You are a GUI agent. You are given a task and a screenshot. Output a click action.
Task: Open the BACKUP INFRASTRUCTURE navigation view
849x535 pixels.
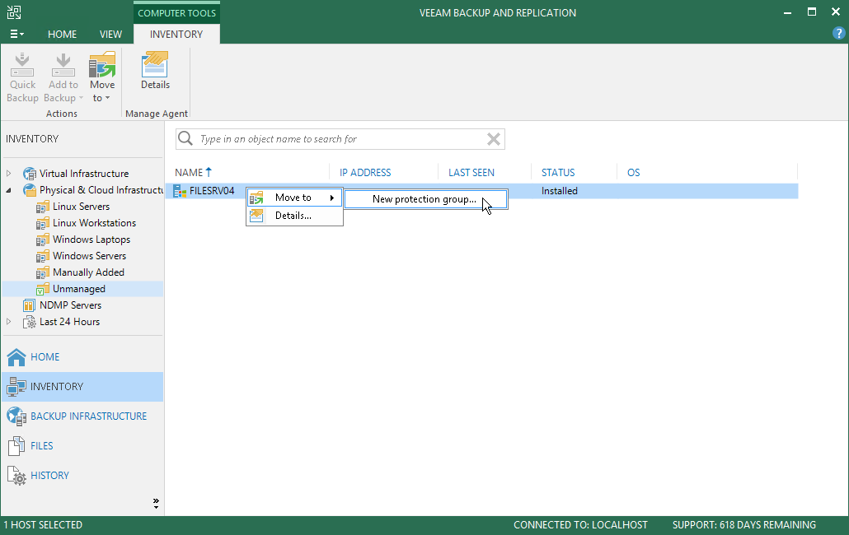(x=82, y=416)
